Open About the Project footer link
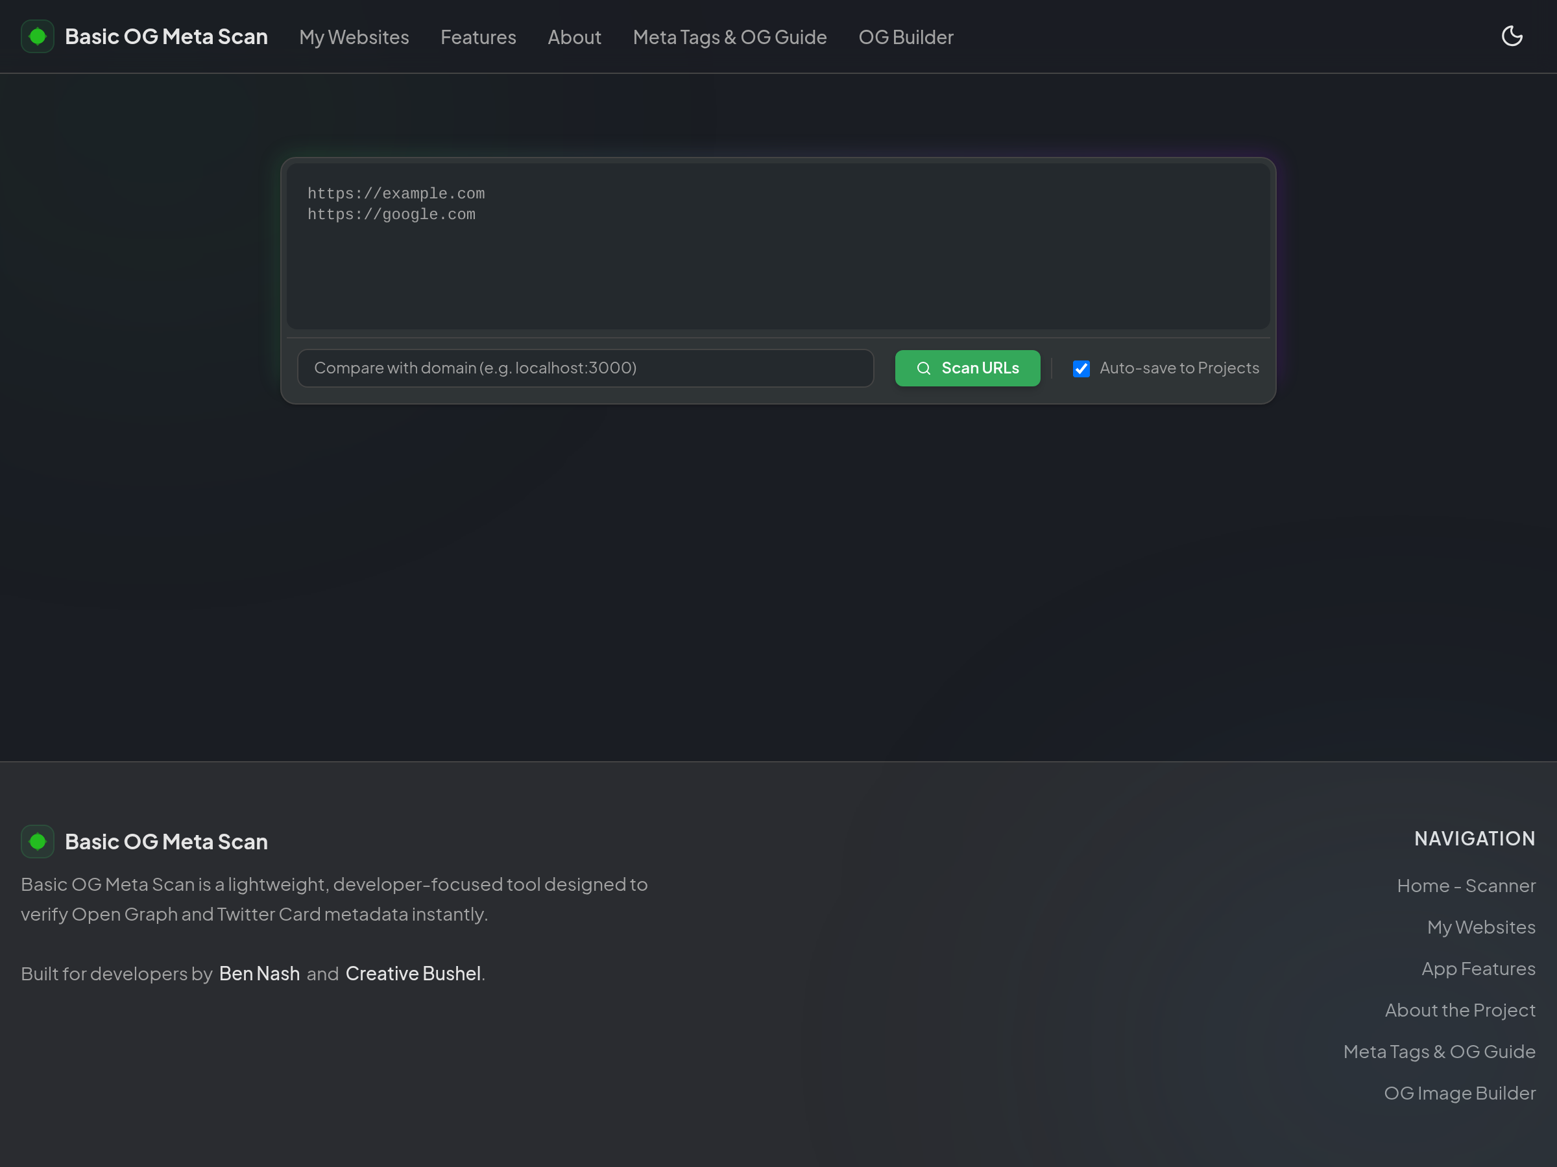The height and width of the screenshot is (1167, 1557). (1460, 1010)
